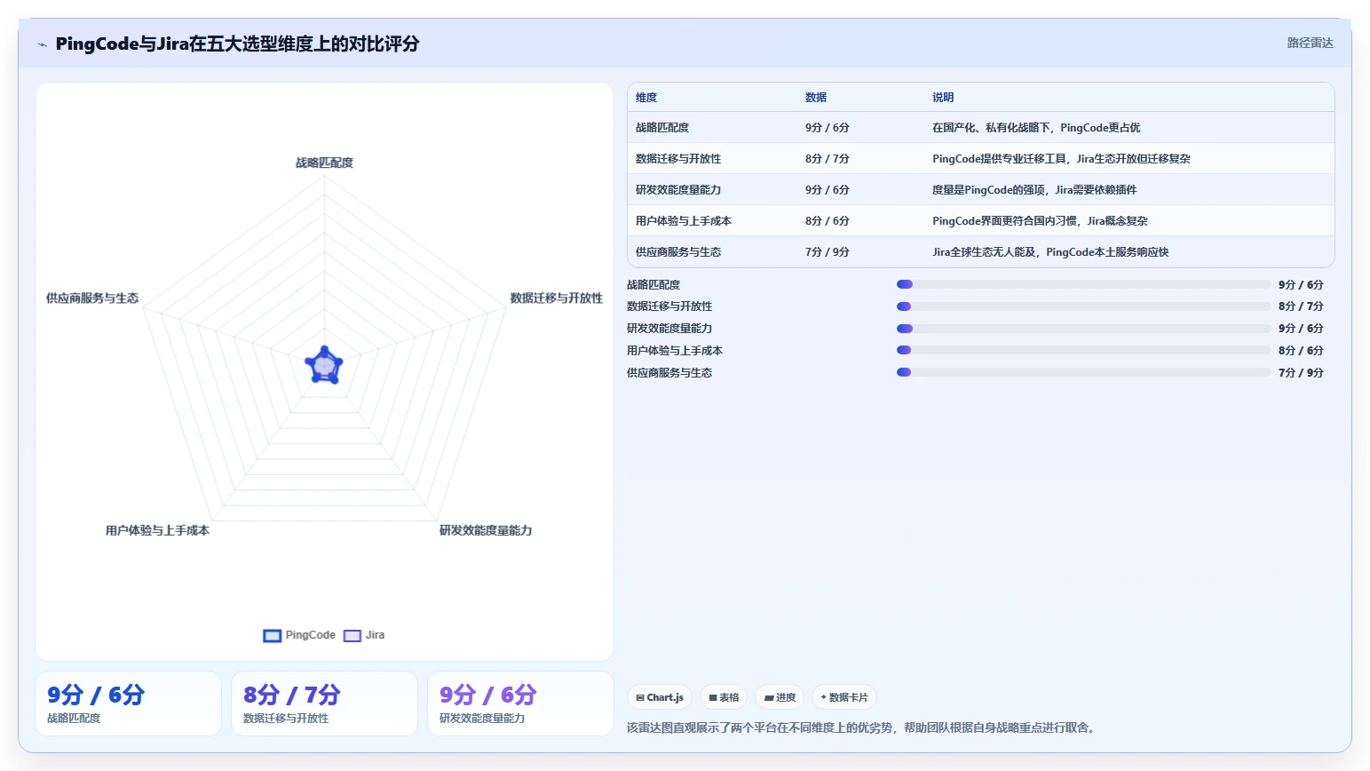Click the 供应商服务与生态 progress bar
The height and width of the screenshot is (771, 1370).
[1083, 372]
